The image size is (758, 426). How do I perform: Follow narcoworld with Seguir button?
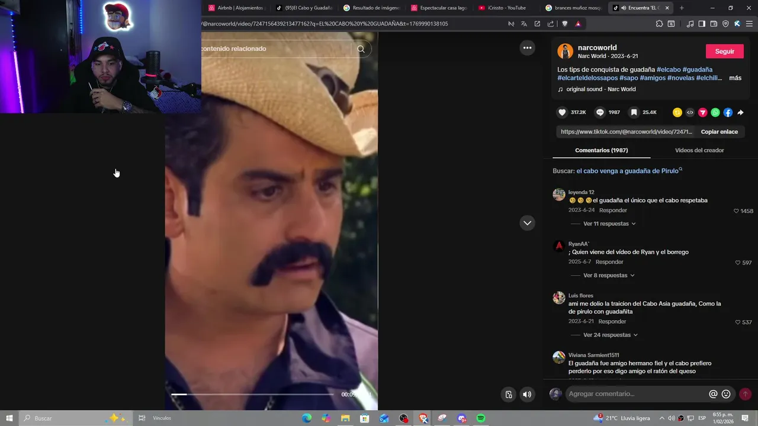pyautogui.click(x=724, y=51)
